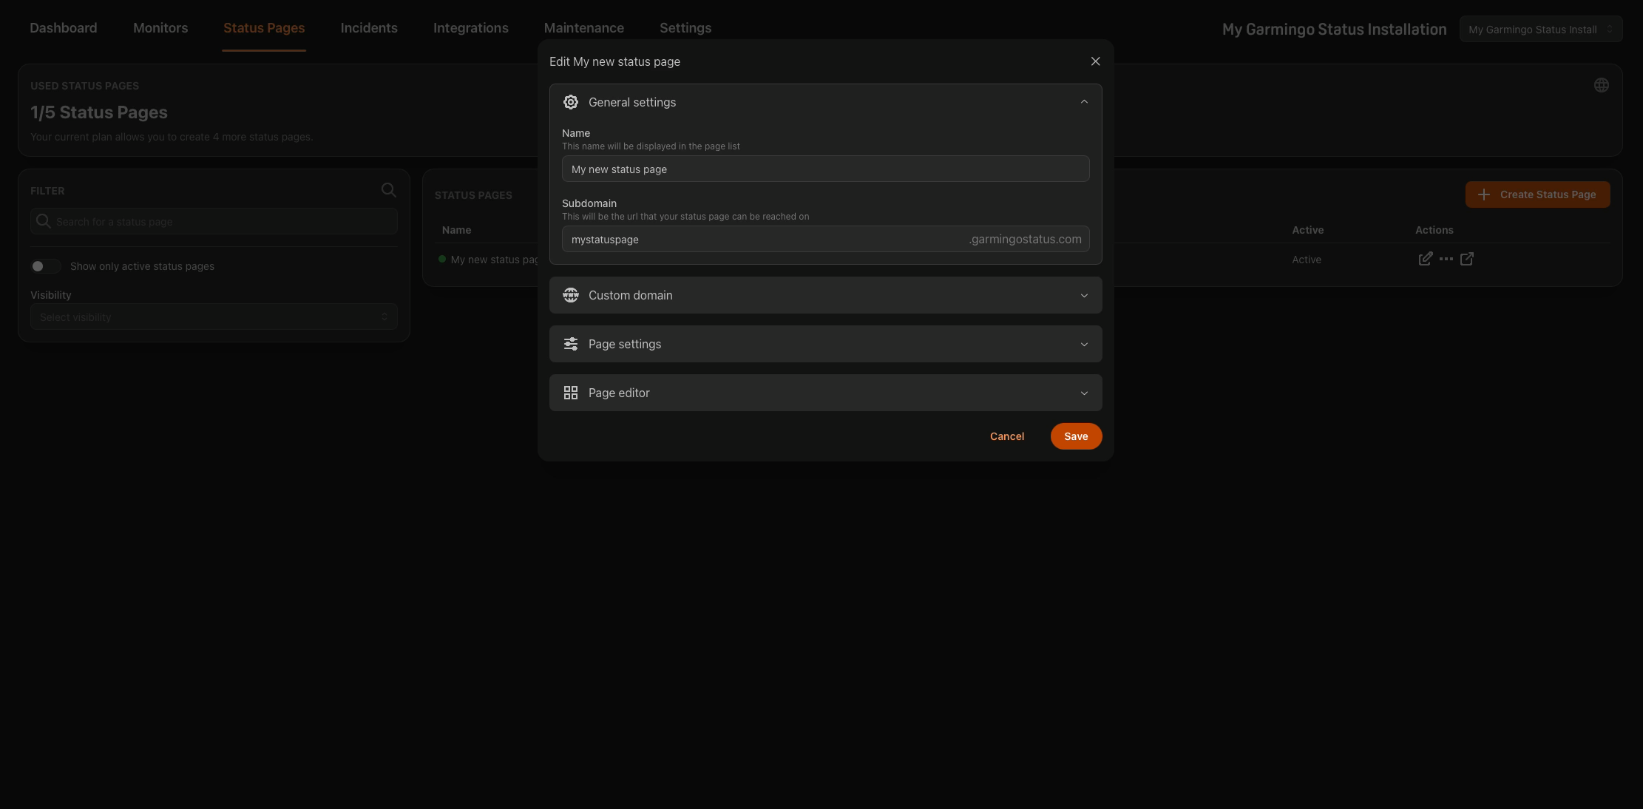
Task: Focus the status page search field
Action: click(x=214, y=221)
